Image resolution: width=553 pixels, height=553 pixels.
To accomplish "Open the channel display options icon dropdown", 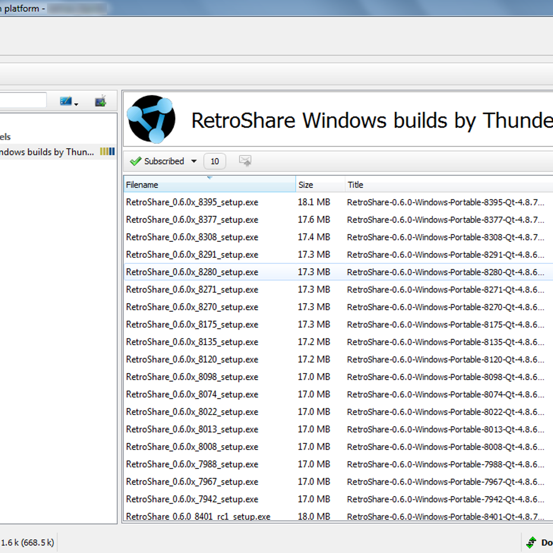I will pos(69,101).
